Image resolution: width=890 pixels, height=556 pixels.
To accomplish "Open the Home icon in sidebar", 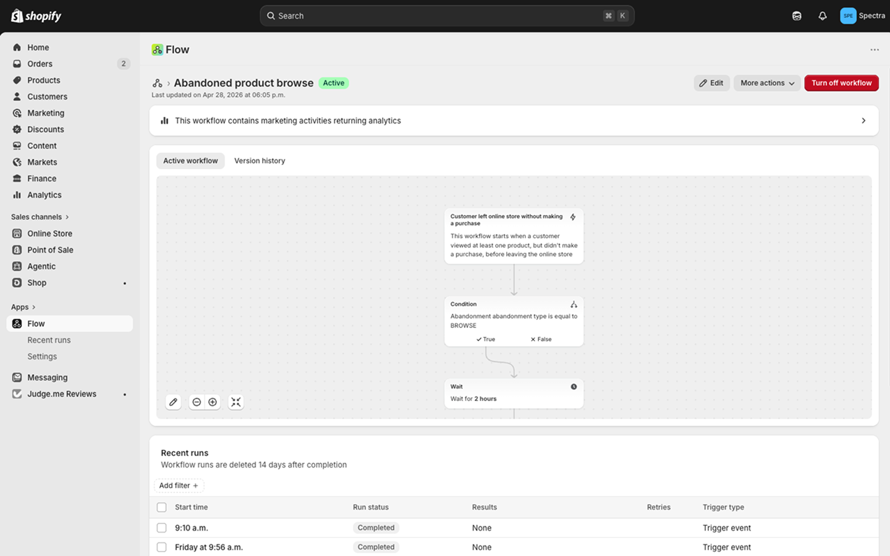I will click(17, 48).
